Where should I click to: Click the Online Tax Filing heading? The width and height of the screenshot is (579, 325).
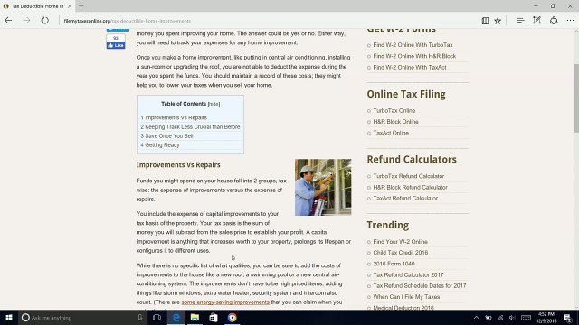point(406,94)
